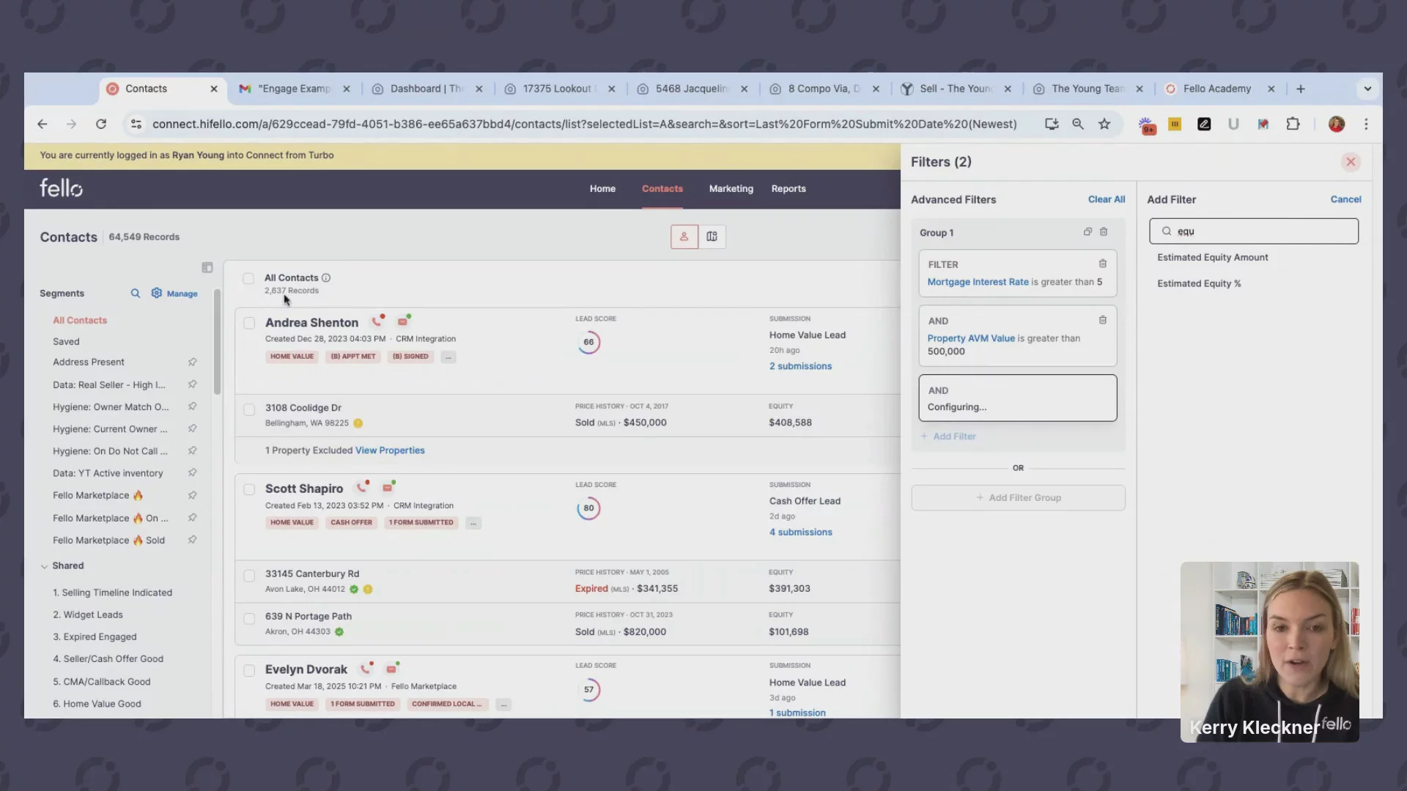Cancel adding a filter
The width and height of the screenshot is (1407, 791).
pyautogui.click(x=1345, y=199)
